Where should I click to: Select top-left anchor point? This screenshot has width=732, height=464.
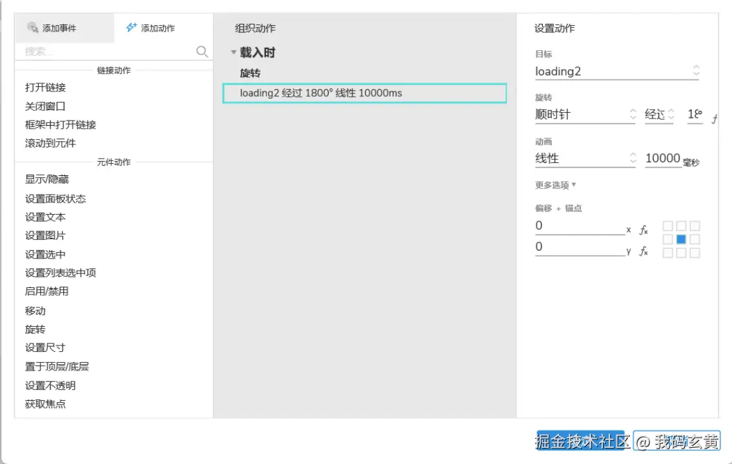pyautogui.click(x=667, y=226)
